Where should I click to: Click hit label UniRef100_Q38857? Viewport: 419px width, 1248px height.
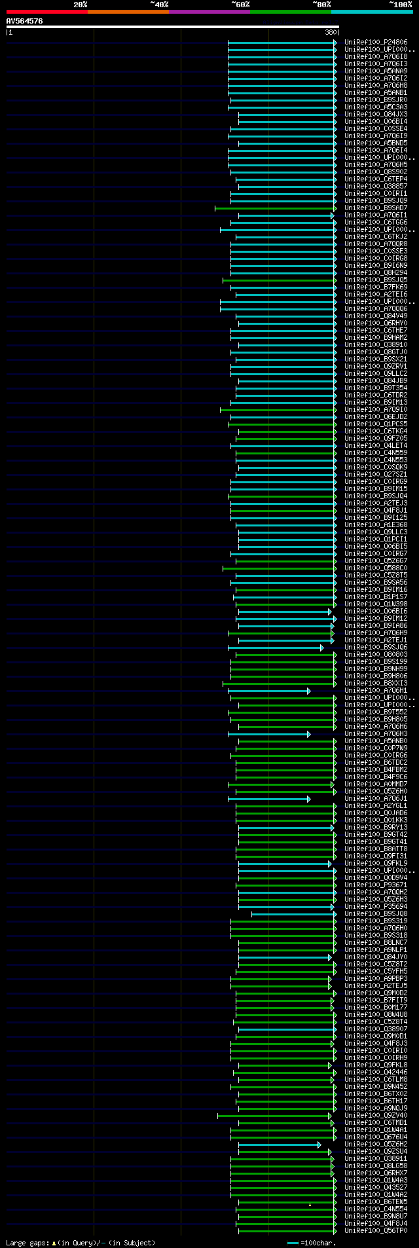point(376,187)
